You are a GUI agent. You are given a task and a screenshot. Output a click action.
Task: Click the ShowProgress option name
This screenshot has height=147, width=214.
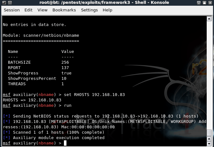coord(23,73)
